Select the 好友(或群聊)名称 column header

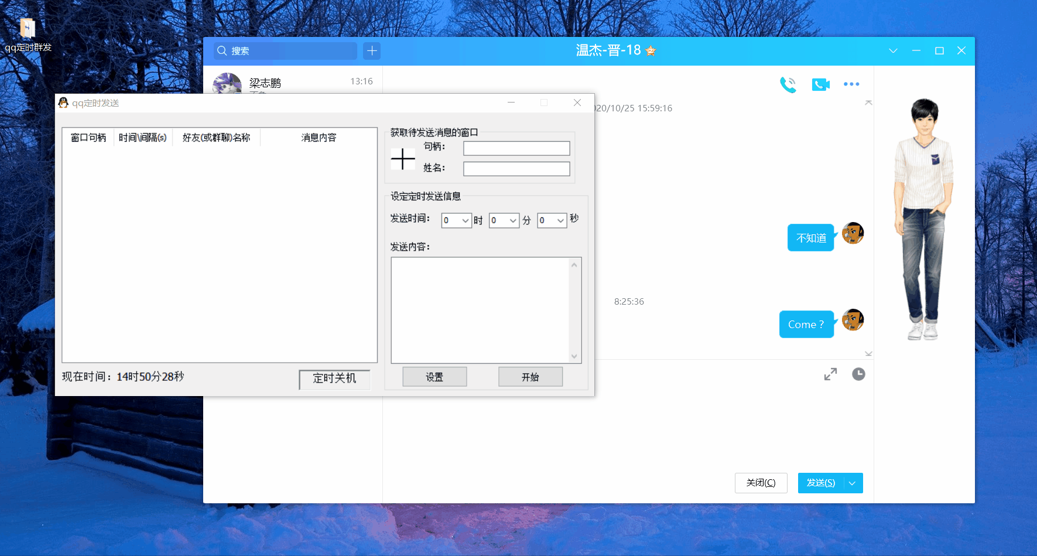click(217, 138)
